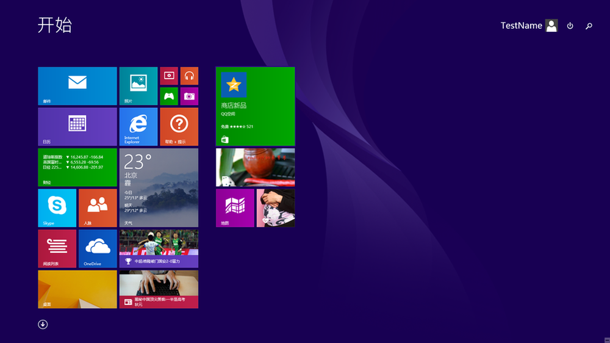Launch the Skype tile

(57, 208)
